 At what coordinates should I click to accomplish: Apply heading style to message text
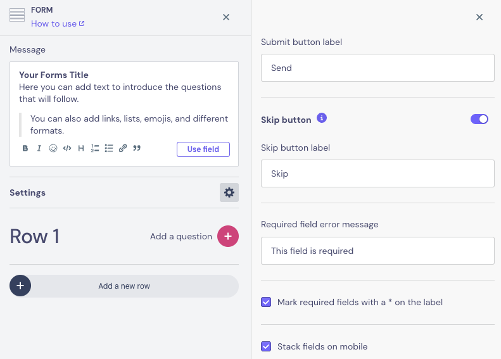(x=81, y=149)
